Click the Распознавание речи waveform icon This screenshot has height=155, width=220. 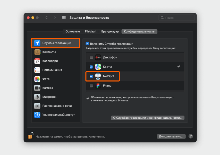point(37,106)
